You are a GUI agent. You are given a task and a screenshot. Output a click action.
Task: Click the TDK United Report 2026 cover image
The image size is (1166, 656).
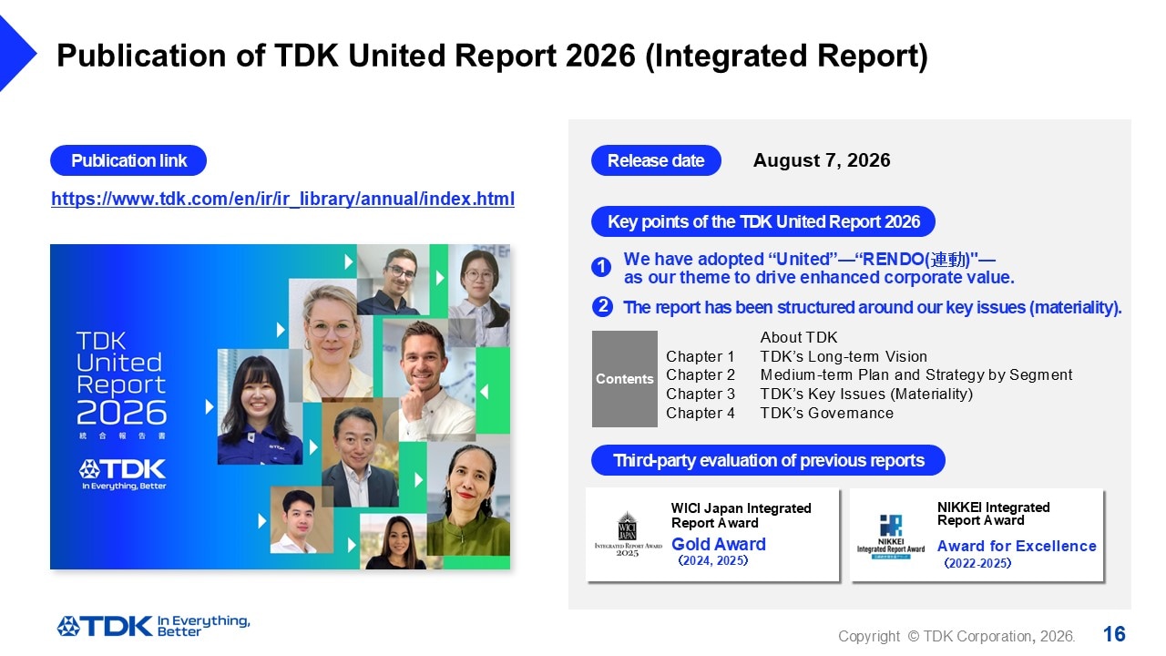coord(280,406)
